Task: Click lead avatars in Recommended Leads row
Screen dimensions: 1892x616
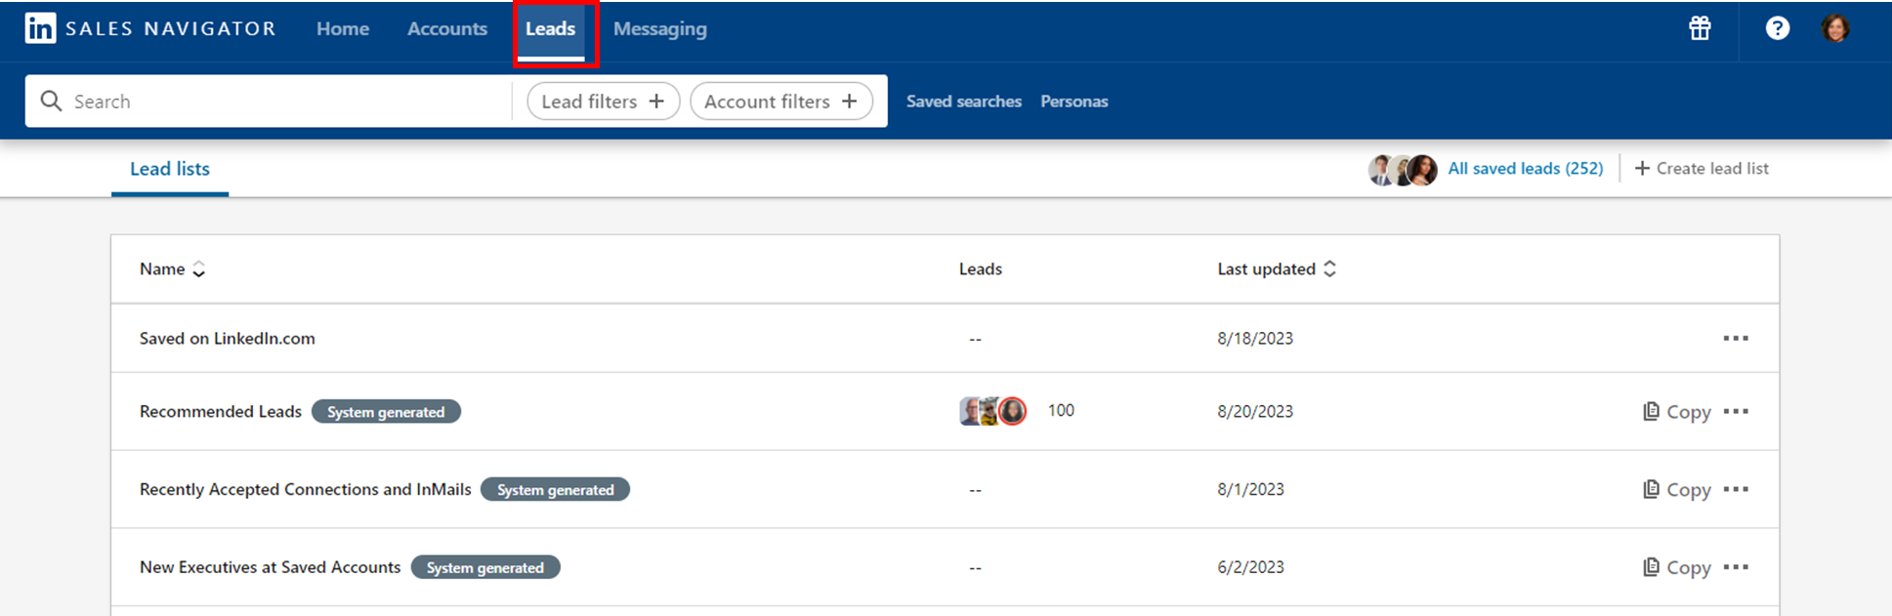Action: [x=992, y=411]
